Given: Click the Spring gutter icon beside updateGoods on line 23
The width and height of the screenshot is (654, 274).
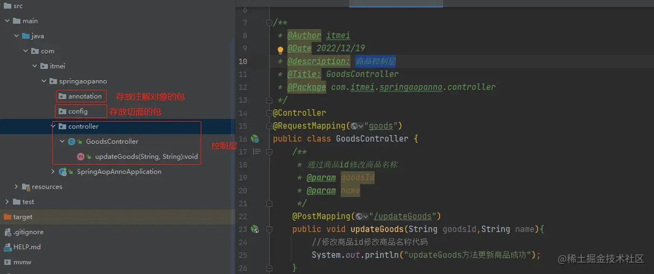Looking at the screenshot, I should click(255, 229).
